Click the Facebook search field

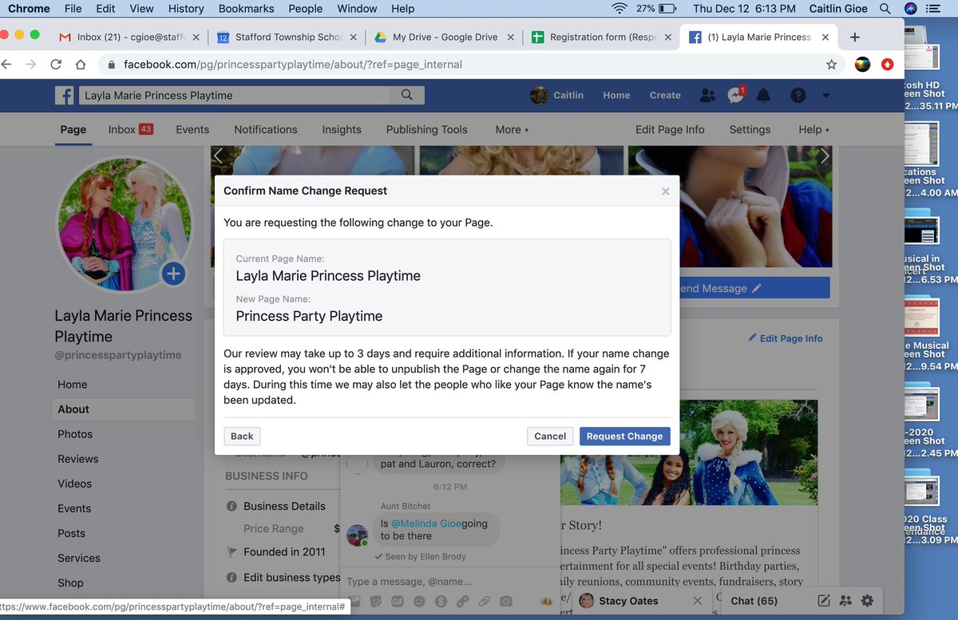[233, 95]
